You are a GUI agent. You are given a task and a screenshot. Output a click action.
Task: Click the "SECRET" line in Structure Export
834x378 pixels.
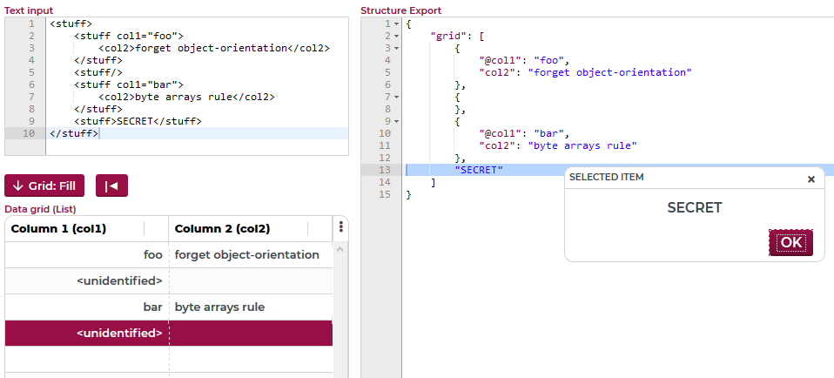(x=479, y=171)
